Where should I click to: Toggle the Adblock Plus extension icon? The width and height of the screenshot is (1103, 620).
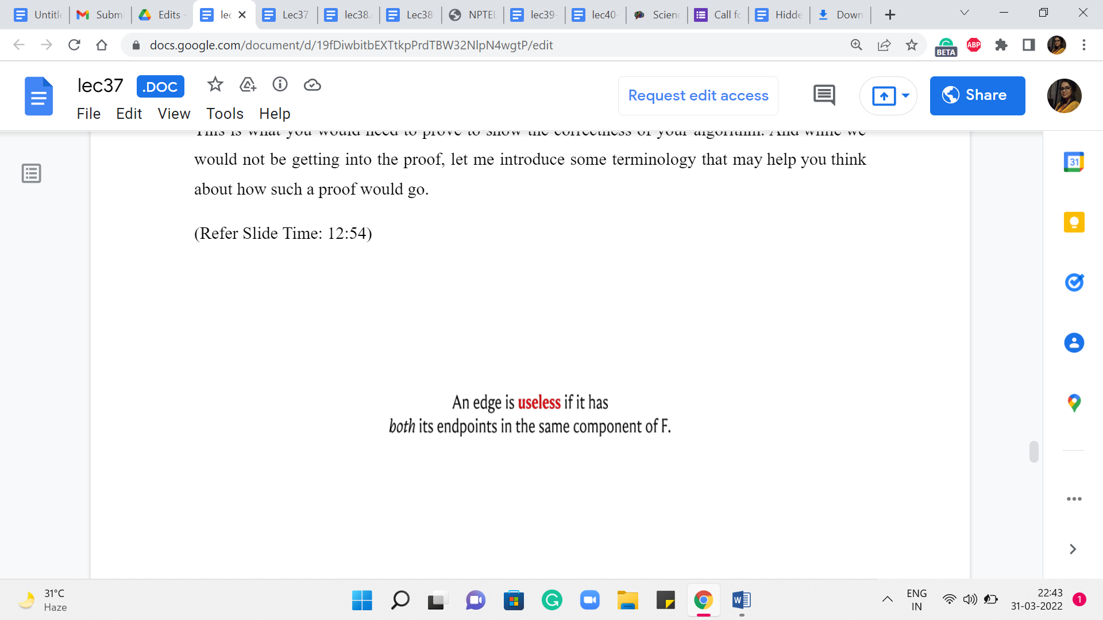974,45
